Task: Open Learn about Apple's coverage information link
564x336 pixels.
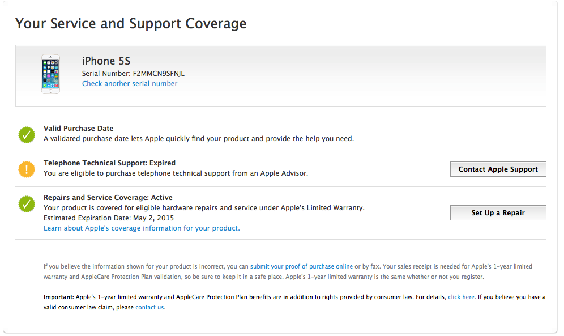Action: 142,228
